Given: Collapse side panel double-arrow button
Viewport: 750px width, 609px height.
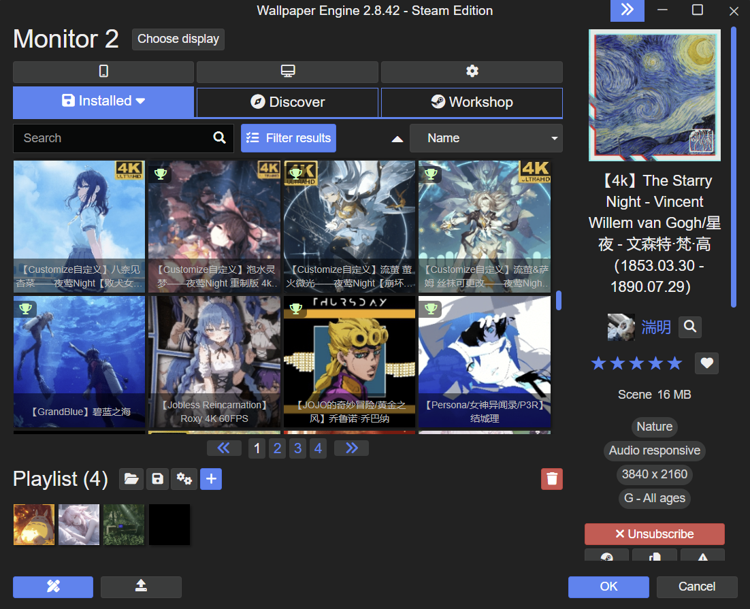Looking at the screenshot, I should click(627, 10).
